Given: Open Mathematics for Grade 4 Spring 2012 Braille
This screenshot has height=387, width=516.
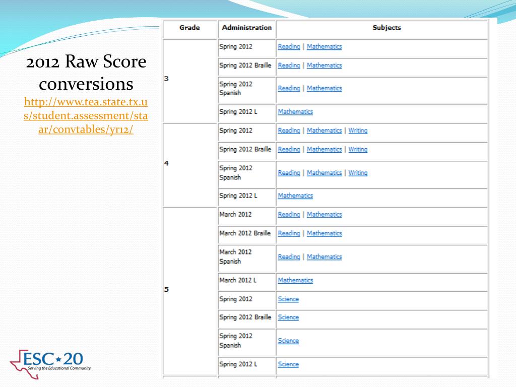Looking at the screenshot, I should click(x=324, y=149).
